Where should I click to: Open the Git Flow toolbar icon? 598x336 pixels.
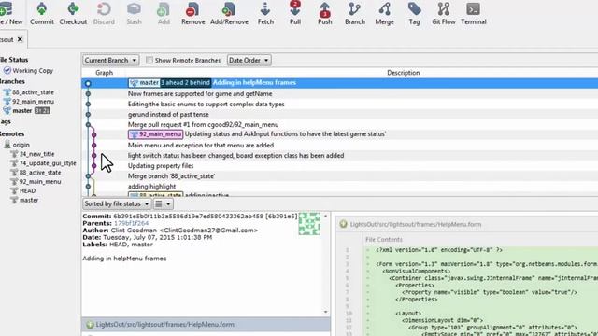444,13
